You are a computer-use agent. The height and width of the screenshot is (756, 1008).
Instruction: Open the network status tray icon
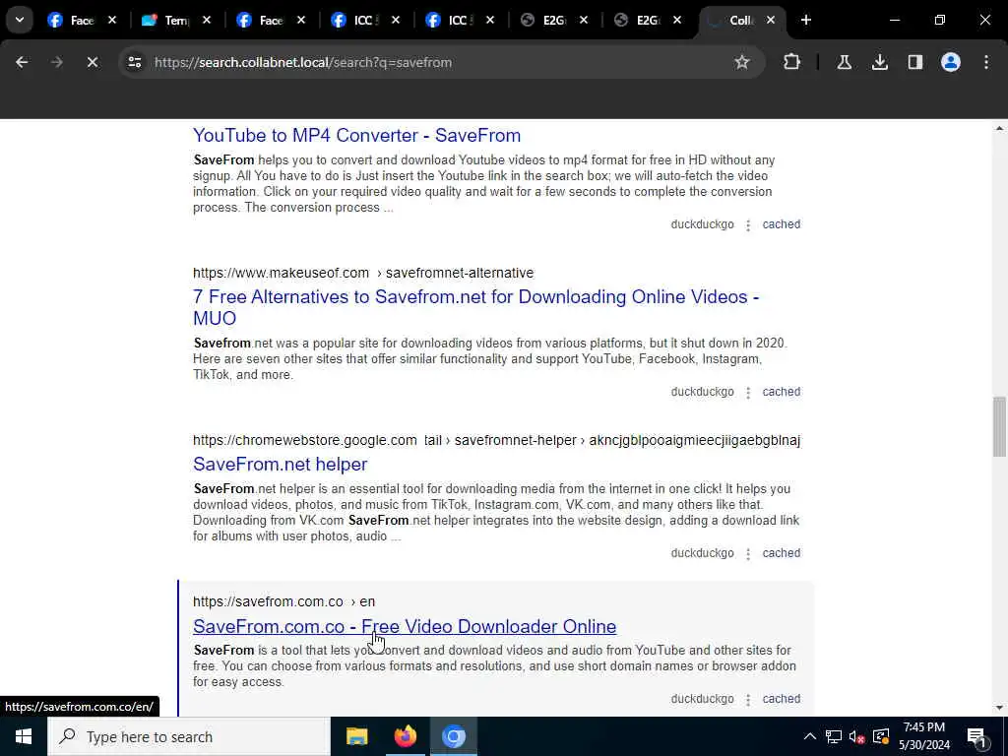(x=834, y=736)
